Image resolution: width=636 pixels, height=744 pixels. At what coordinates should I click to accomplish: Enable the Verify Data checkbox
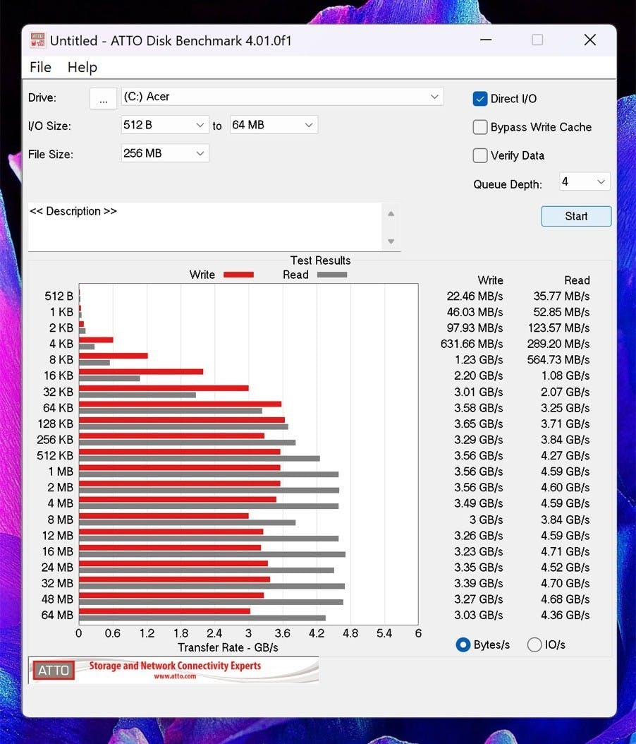[x=480, y=155]
